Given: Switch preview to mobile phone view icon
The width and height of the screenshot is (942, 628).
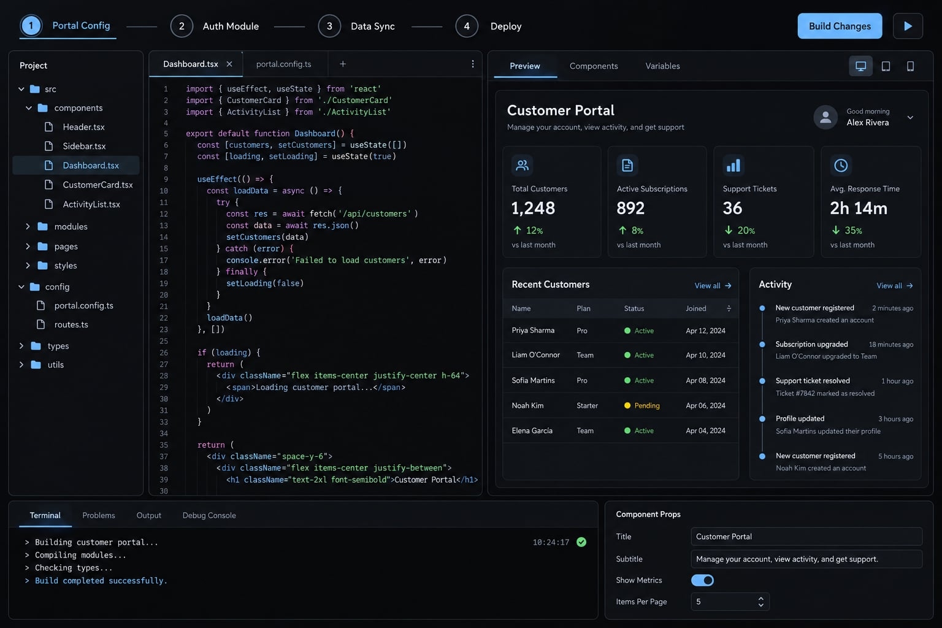Looking at the screenshot, I should (x=910, y=66).
